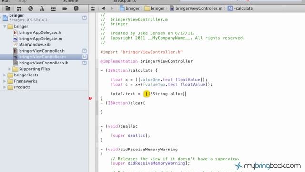Click the didReceiveMemoryWarning method signature
The width and height of the screenshot is (305, 172).
pyautogui.click(x=139, y=150)
